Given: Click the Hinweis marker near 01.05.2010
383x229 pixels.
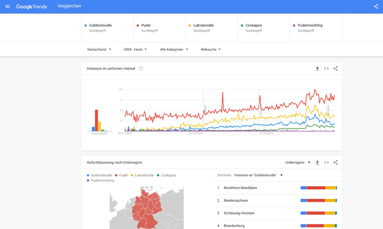Looking at the screenshot, I should [205, 110].
